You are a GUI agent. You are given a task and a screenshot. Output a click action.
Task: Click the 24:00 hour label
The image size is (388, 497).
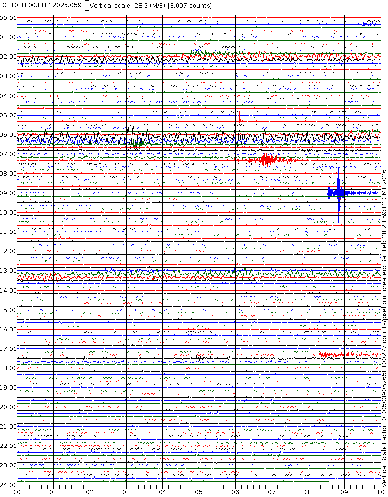tap(8, 485)
